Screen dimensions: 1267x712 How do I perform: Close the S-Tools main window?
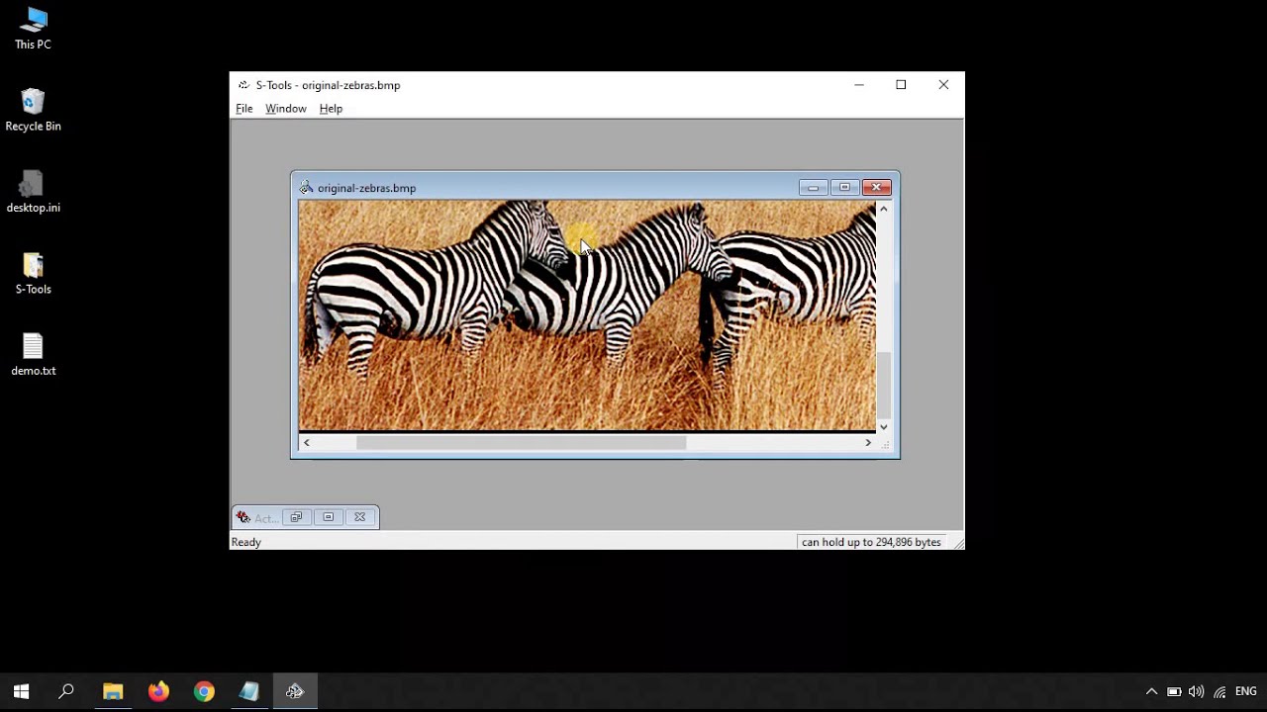click(x=943, y=85)
